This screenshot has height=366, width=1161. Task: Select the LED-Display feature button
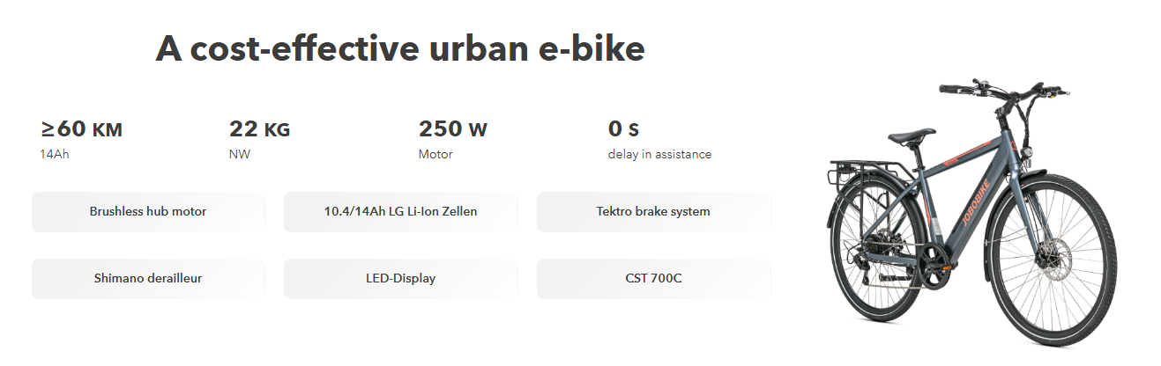[400, 279]
